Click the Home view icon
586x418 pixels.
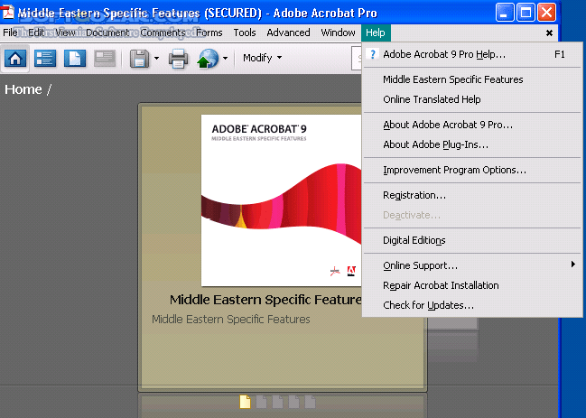pyautogui.click(x=15, y=59)
